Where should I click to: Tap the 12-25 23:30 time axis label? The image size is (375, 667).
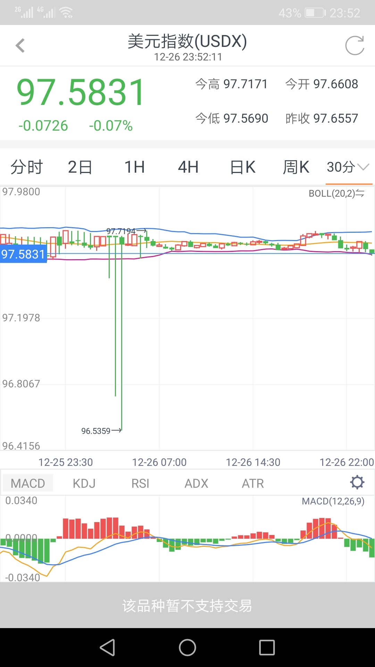click(x=65, y=462)
